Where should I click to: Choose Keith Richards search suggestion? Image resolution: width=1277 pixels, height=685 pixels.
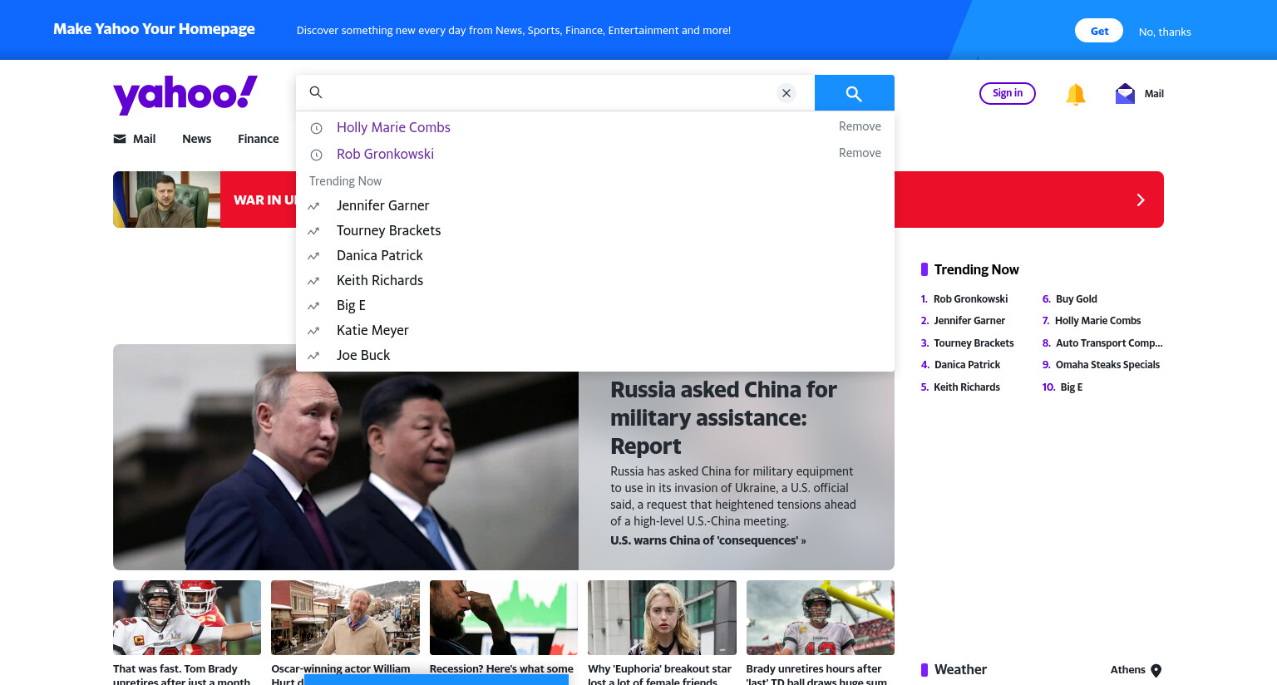click(x=380, y=280)
